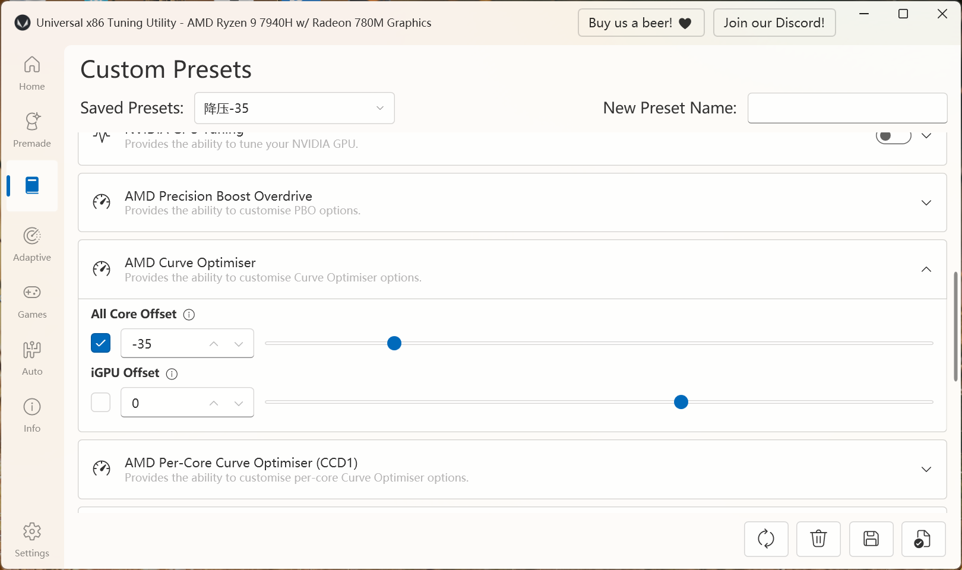The width and height of the screenshot is (962, 570).
Task: Increase the iGPU Offset value
Action: pyautogui.click(x=214, y=403)
